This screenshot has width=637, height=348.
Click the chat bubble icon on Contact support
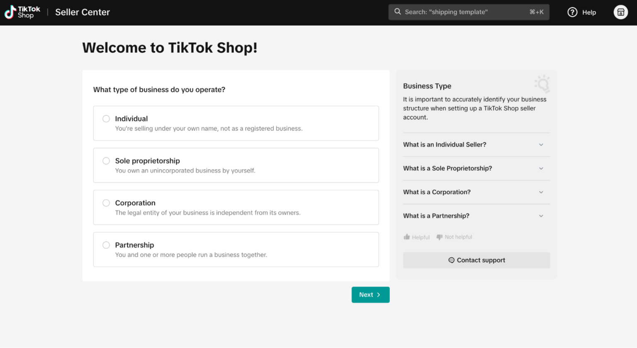click(x=452, y=260)
